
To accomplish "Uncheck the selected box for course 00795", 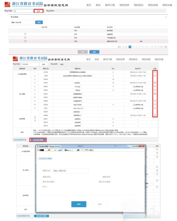I will coord(155,83).
